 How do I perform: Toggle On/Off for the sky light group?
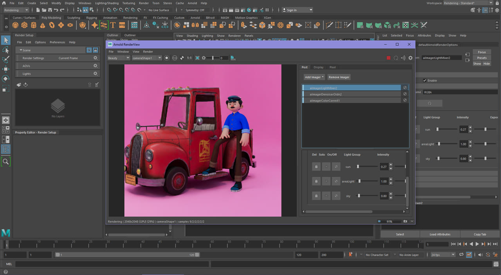tap(336, 196)
